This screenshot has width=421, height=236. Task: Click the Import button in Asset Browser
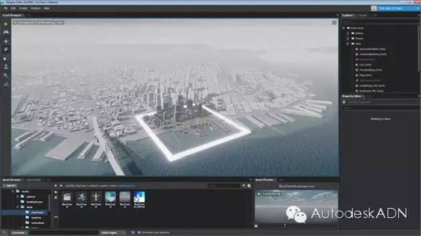(x=11, y=185)
